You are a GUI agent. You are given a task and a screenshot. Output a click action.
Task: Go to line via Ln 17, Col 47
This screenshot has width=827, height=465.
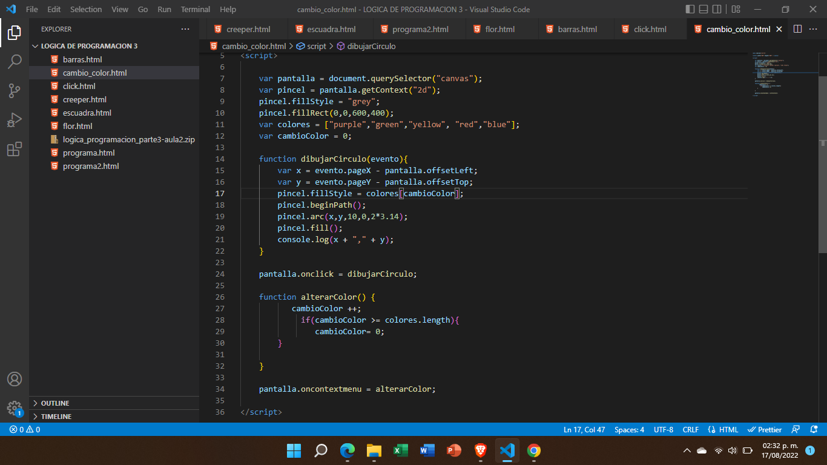coord(584,429)
